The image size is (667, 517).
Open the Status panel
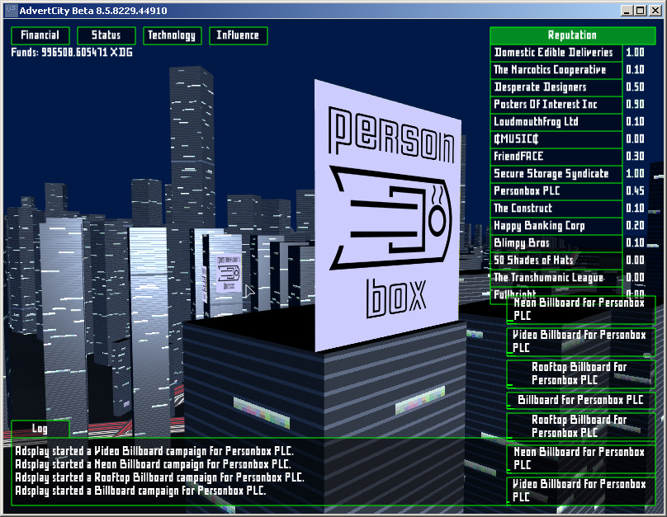106,35
